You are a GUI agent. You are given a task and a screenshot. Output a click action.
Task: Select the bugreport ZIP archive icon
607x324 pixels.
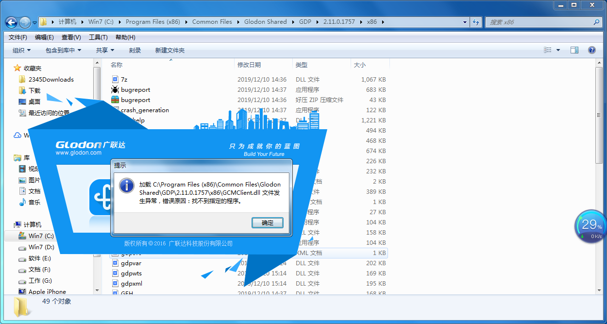point(115,100)
